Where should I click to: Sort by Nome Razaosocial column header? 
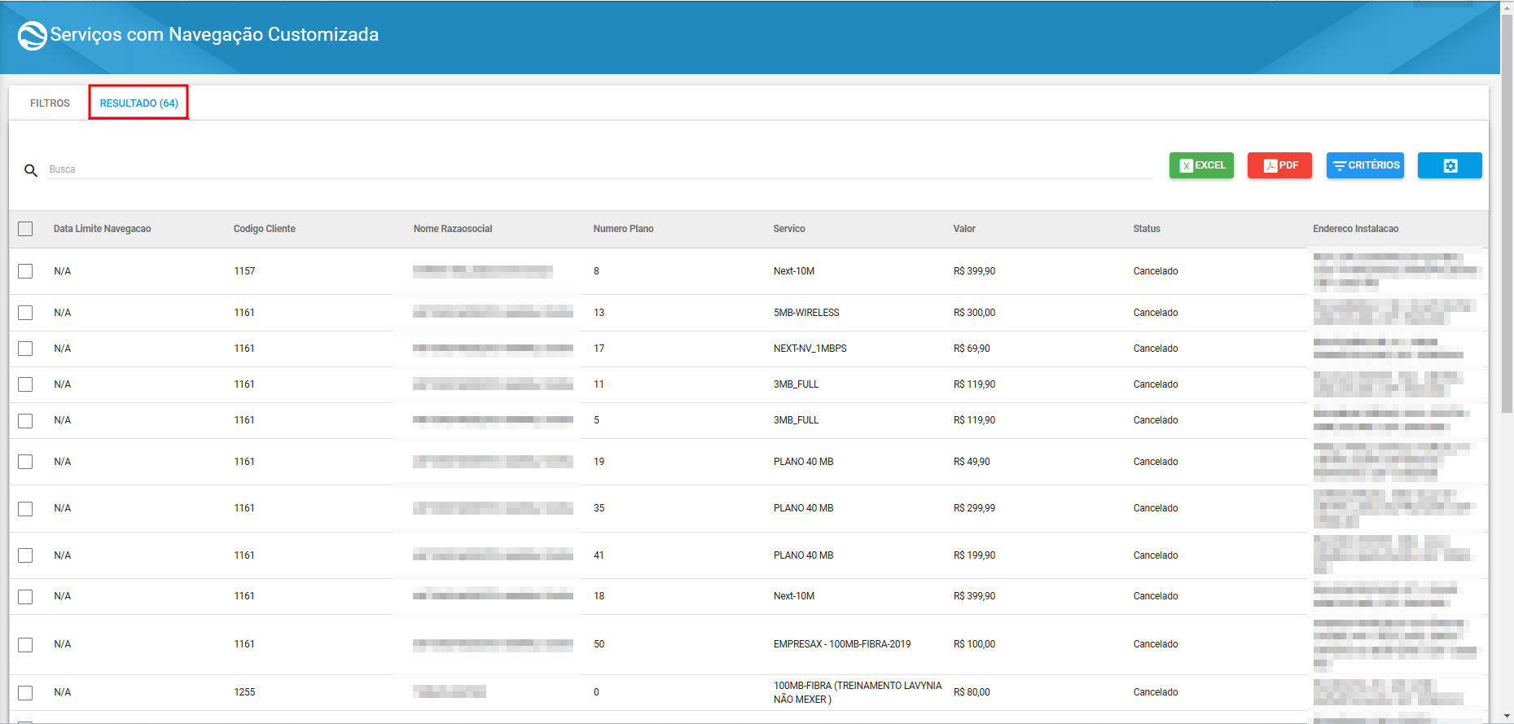click(453, 229)
